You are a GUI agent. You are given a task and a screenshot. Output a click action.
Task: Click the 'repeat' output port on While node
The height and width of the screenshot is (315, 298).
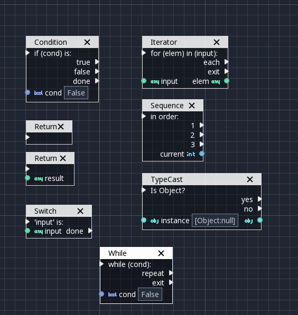pyautogui.click(x=171, y=273)
